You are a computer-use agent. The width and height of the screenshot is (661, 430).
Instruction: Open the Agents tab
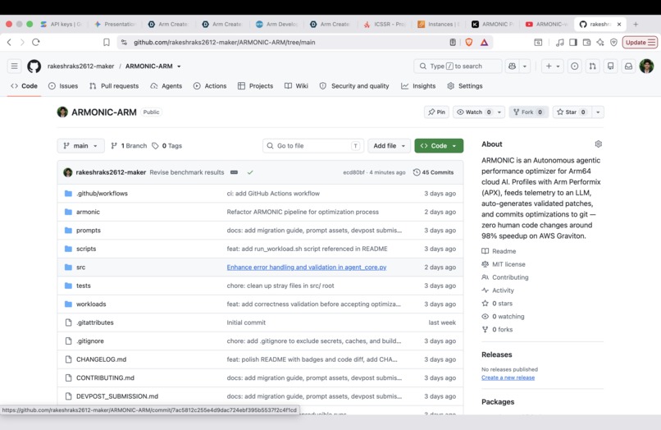point(166,85)
